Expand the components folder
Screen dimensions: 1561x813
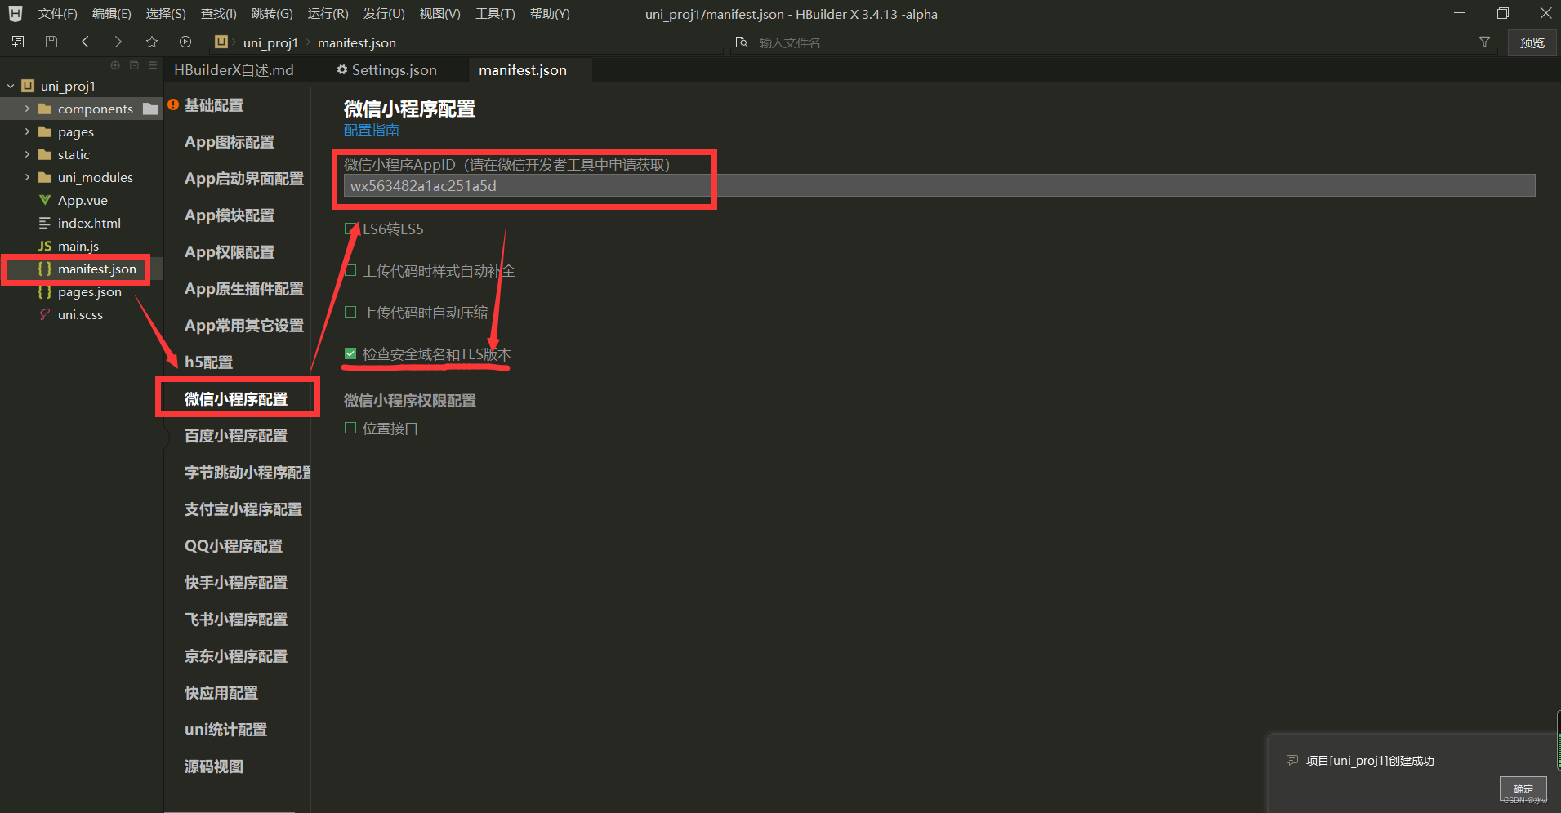27,109
